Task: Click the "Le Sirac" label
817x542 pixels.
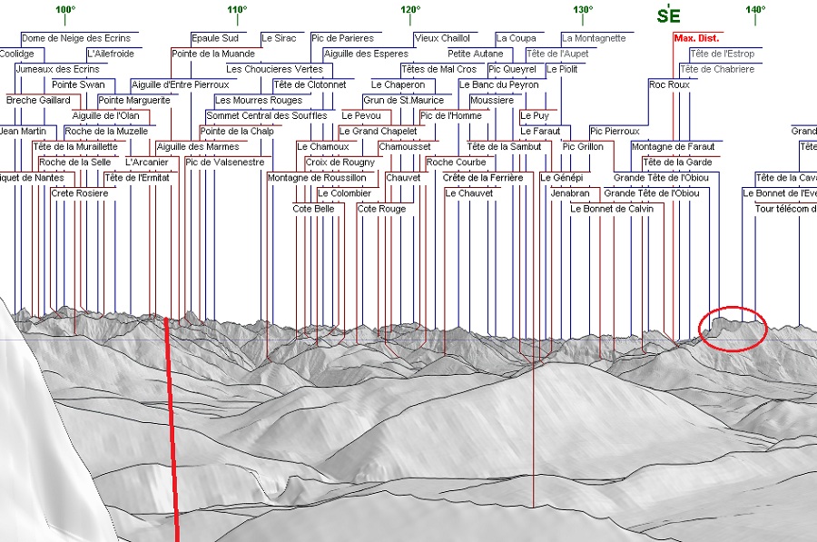Action: click(279, 38)
